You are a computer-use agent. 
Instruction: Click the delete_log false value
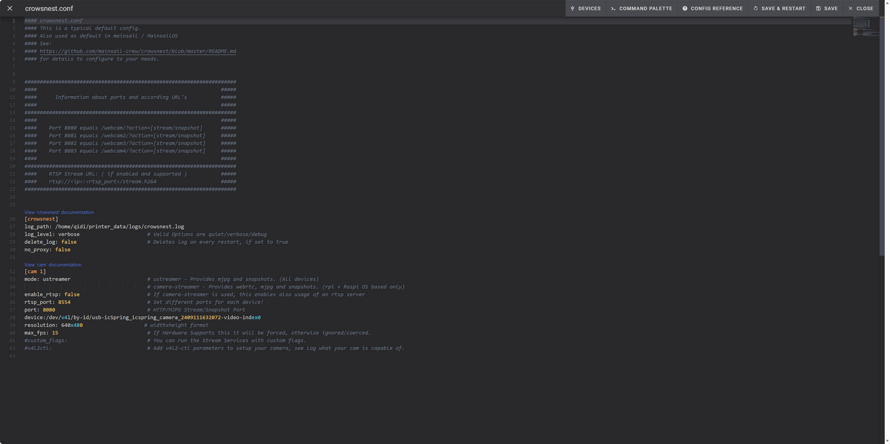(69, 242)
